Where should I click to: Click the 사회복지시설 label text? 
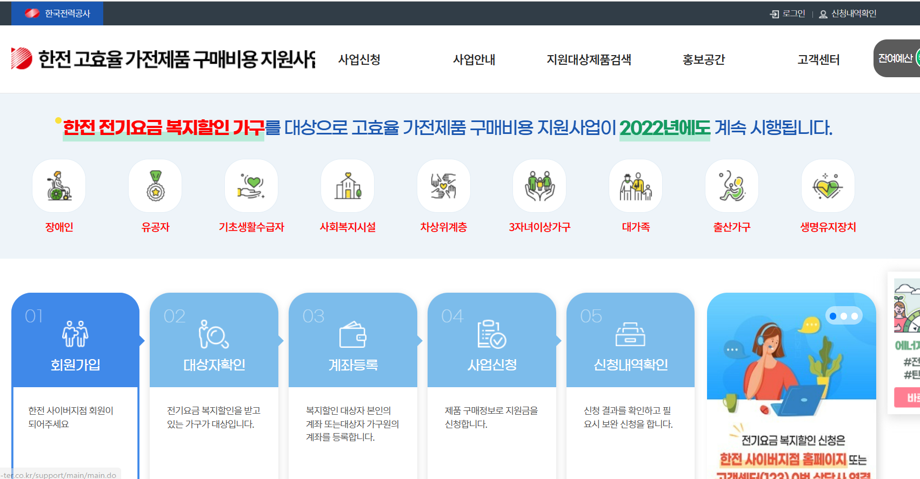click(x=348, y=227)
